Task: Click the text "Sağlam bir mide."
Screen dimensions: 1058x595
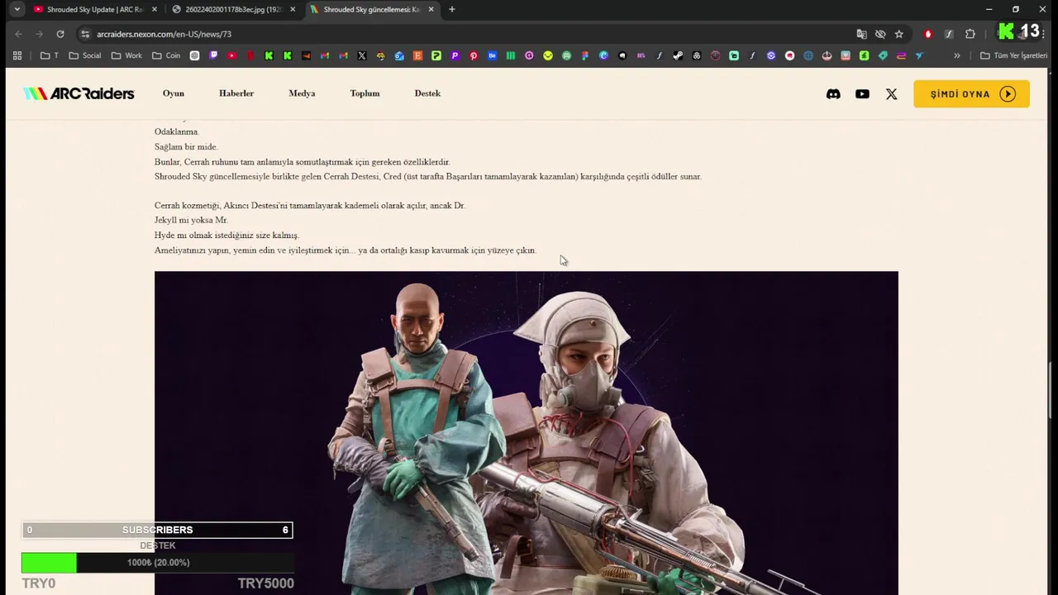Action: [186, 147]
